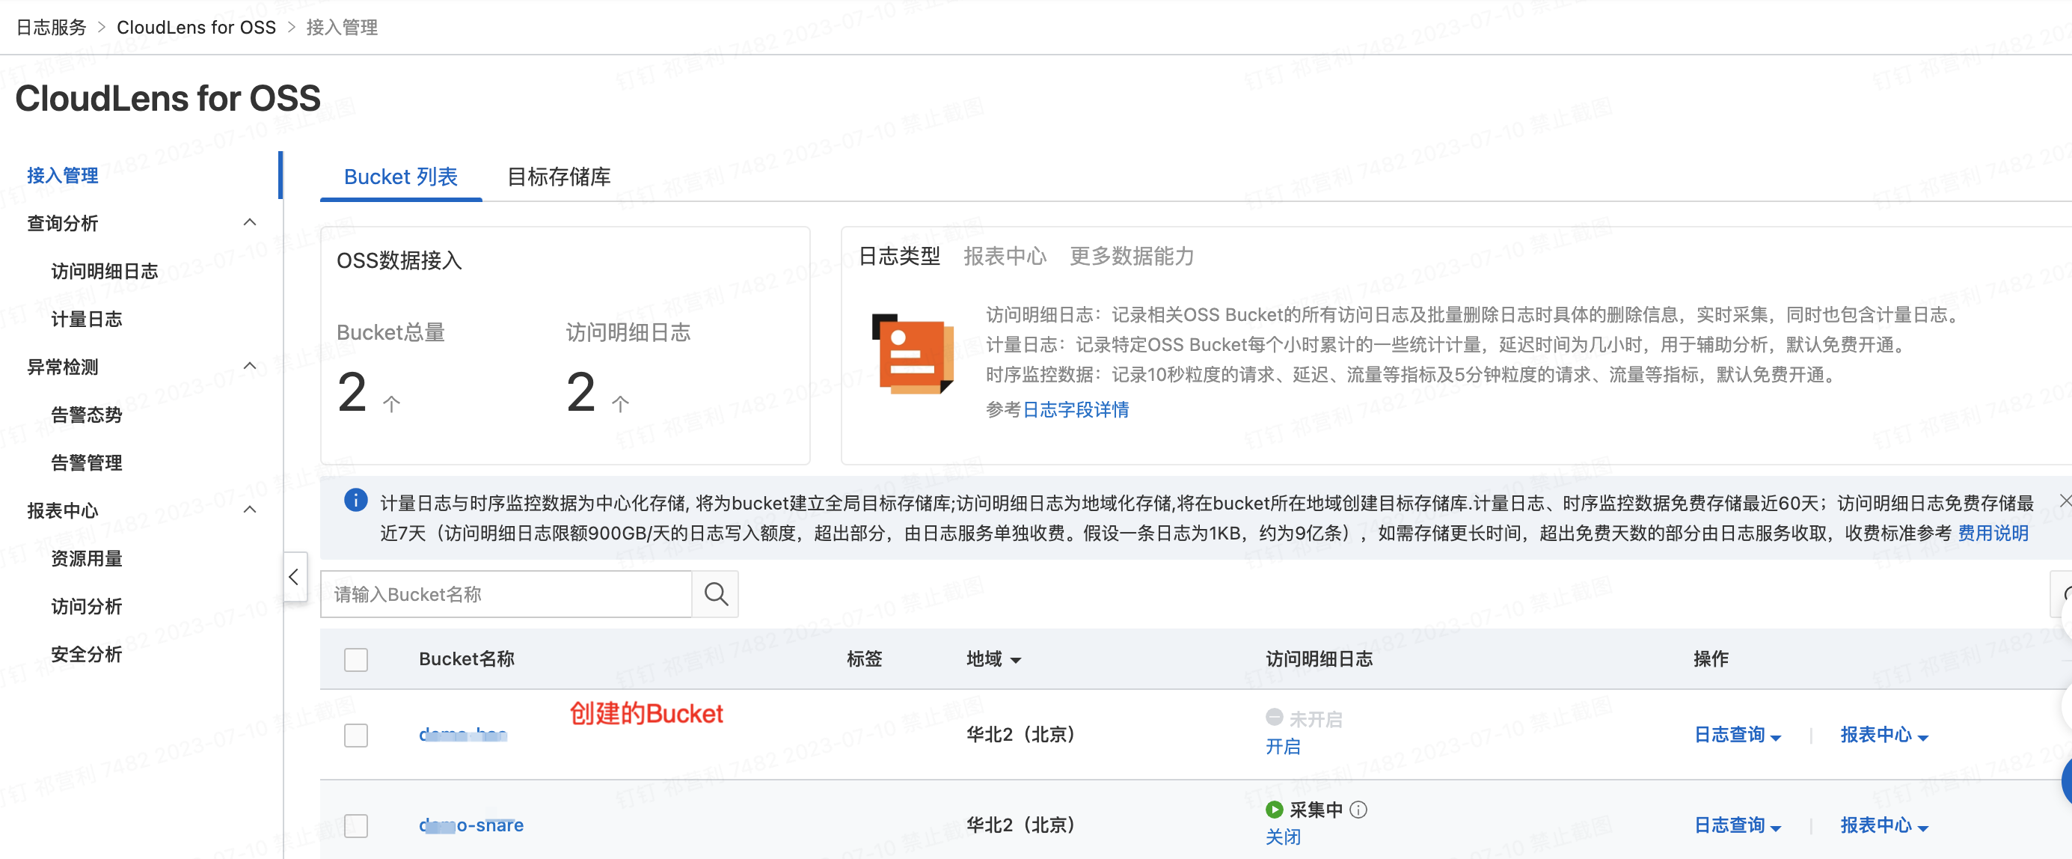The image size is (2072, 859).
Task: Collapse the sidebar with the left-arrow handle
Action: [x=293, y=577]
